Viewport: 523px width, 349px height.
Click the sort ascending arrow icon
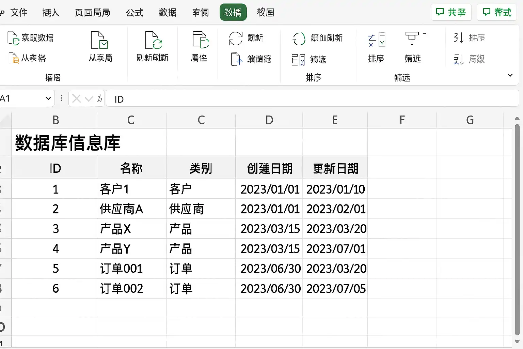point(459,37)
